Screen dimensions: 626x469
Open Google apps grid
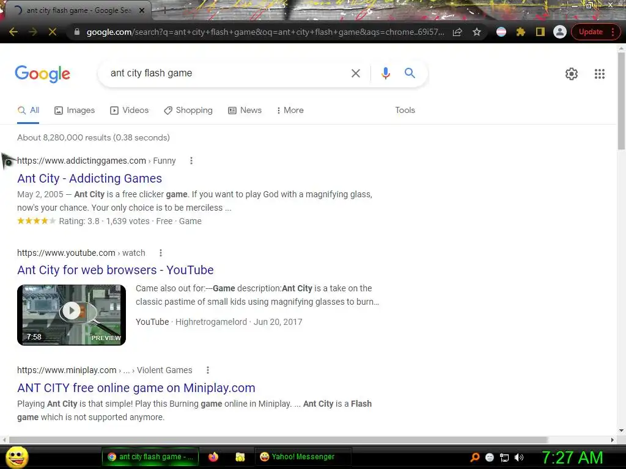click(599, 74)
